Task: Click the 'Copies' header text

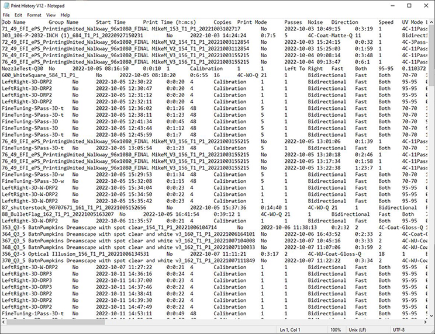Action: [x=223, y=22]
